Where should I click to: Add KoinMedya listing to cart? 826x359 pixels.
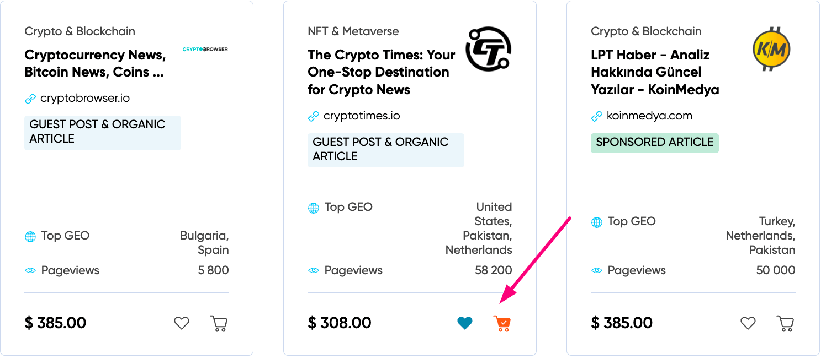pos(785,323)
